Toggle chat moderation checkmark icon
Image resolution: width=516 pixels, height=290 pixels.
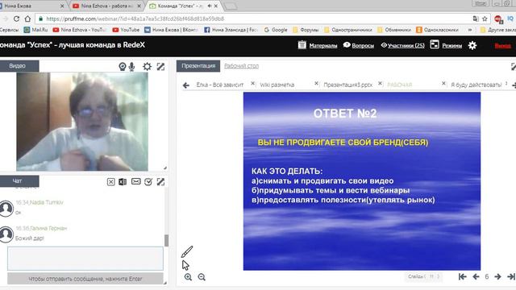(x=148, y=182)
